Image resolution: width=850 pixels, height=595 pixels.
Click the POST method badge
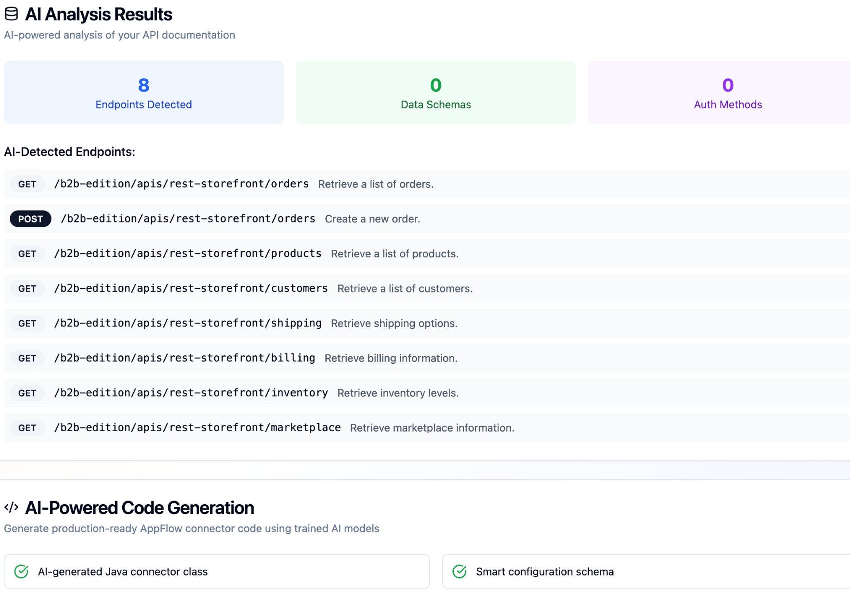31,219
